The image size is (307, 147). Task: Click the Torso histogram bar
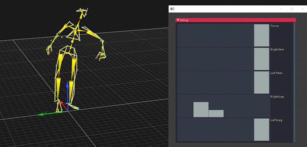coord(262,36)
